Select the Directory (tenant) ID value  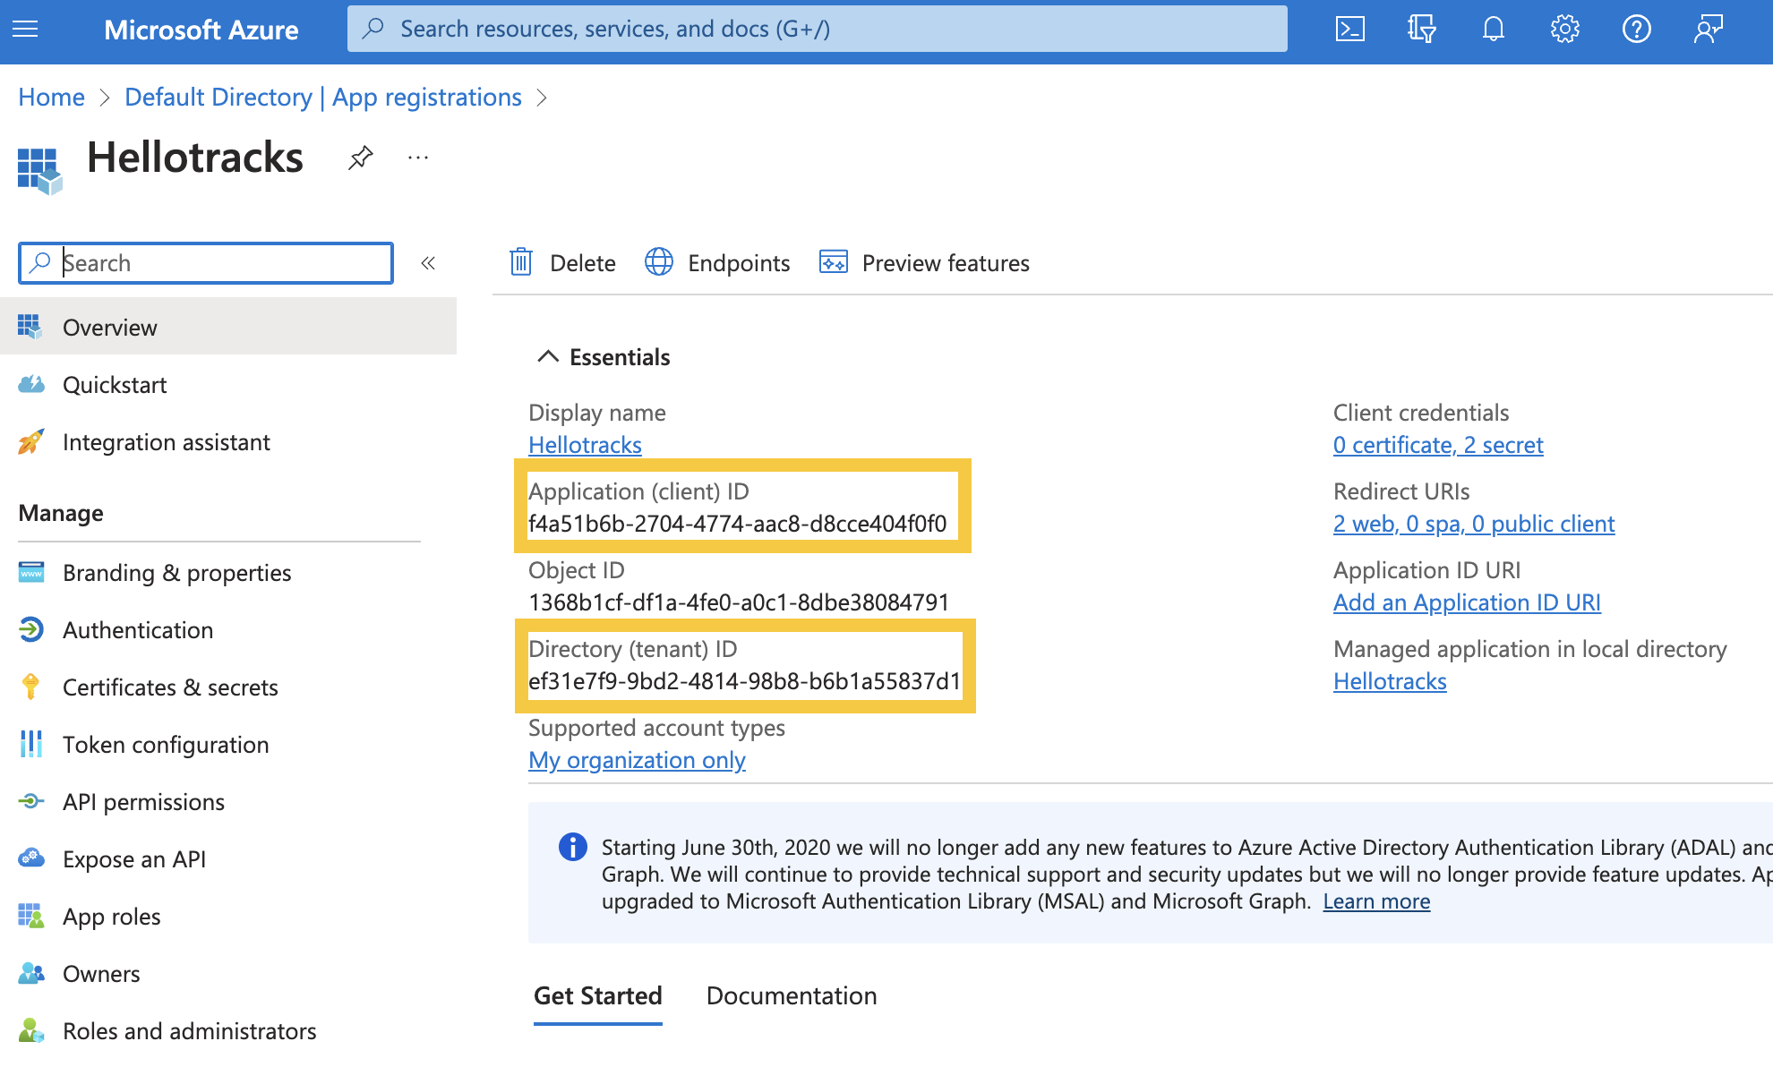[x=744, y=681]
